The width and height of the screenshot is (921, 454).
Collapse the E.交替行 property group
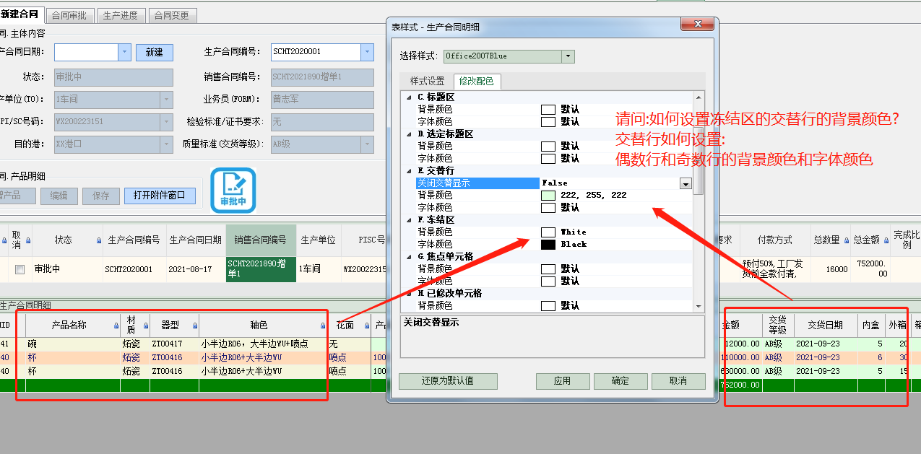pyautogui.click(x=410, y=170)
